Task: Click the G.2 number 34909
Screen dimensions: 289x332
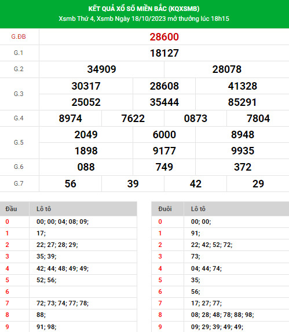Action: point(101,69)
